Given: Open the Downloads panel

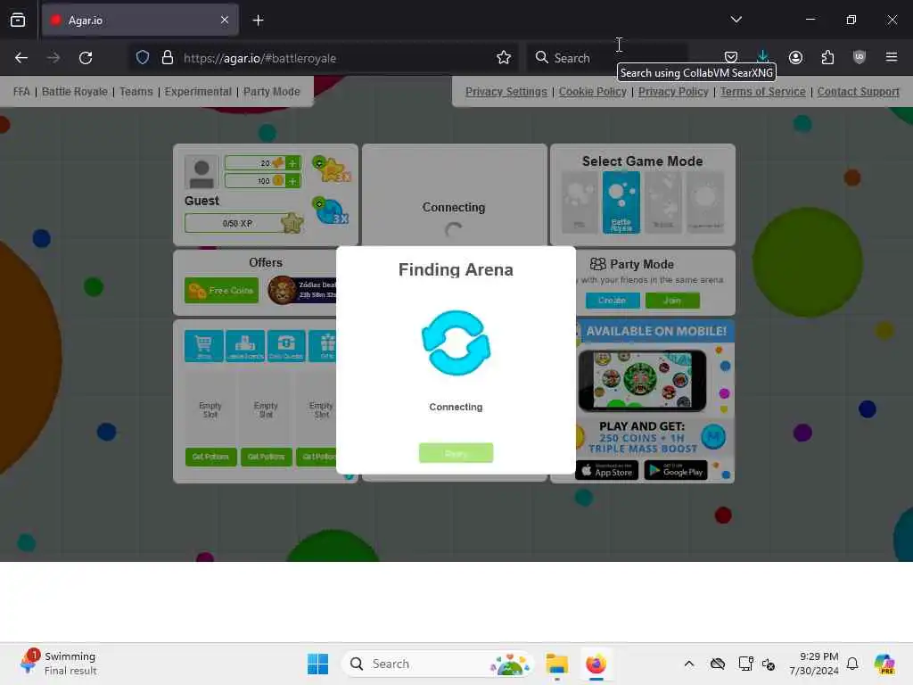Looking at the screenshot, I should [x=763, y=57].
